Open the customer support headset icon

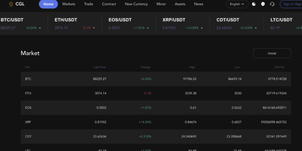(272, 4)
